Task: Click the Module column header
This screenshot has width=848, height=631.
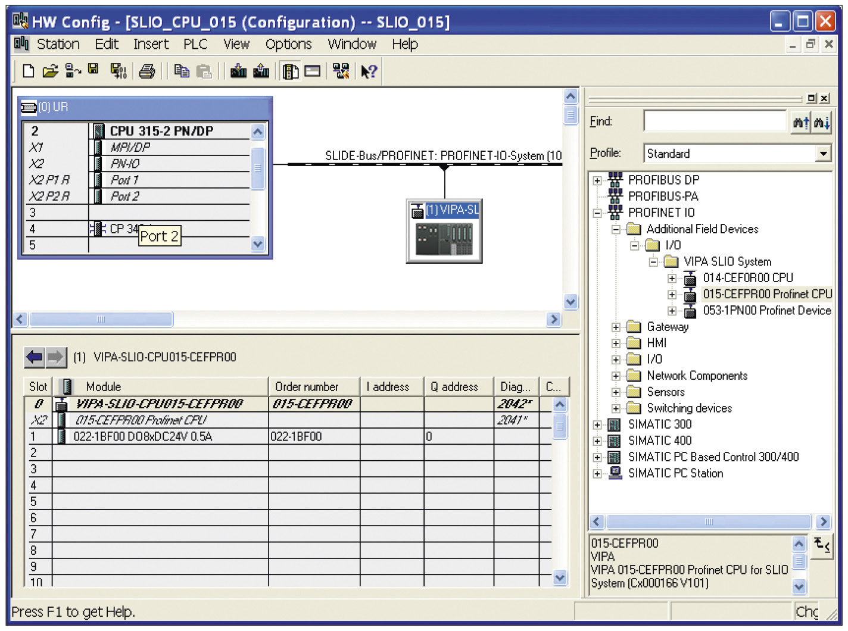Action: [x=161, y=387]
